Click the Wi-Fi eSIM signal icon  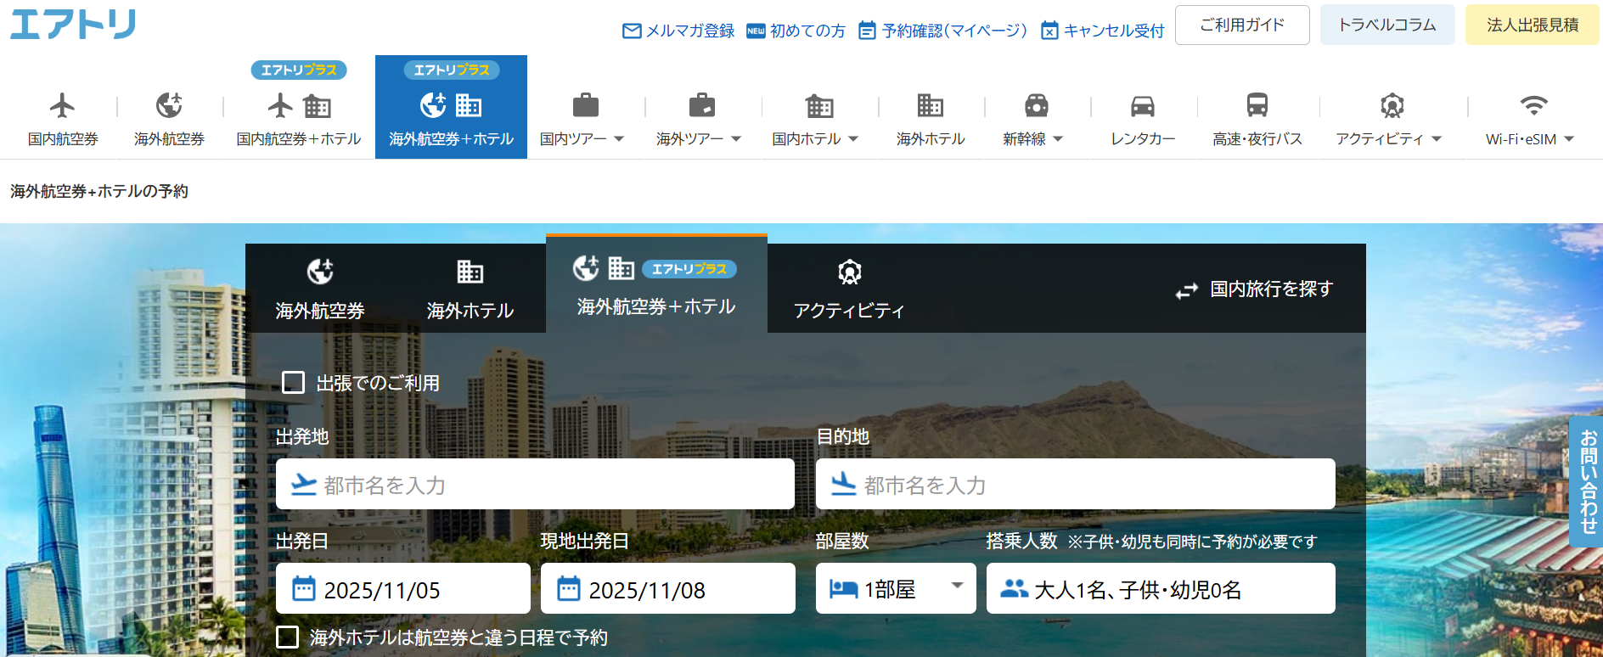click(1533, 106)
